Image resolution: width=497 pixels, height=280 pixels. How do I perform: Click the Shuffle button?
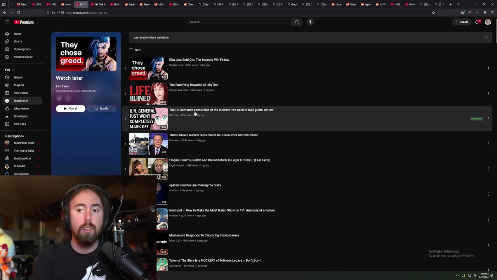click(101, 109)
